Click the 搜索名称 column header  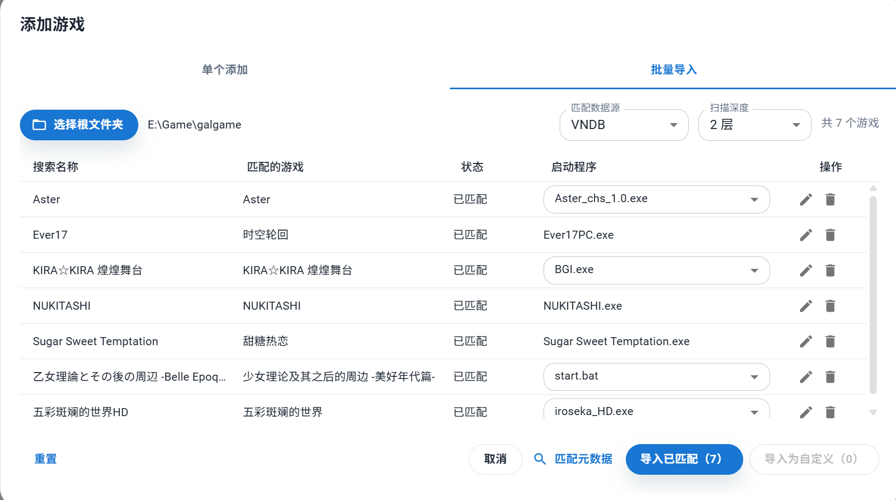(55, 167)
